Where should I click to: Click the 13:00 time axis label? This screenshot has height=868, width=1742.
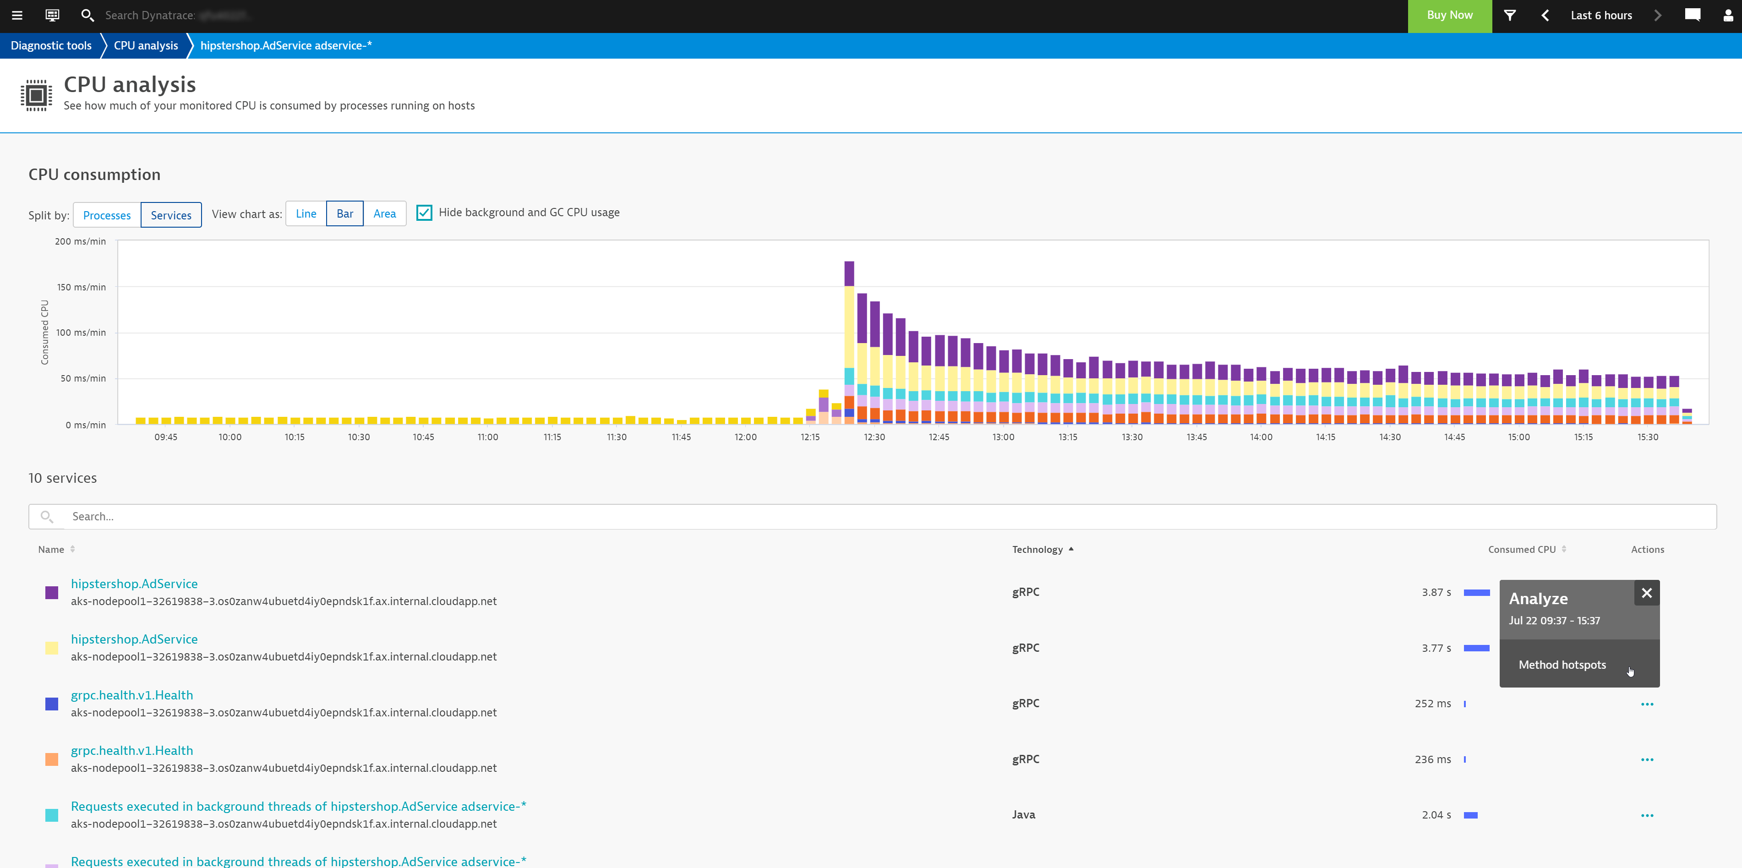click(1003, 437)
